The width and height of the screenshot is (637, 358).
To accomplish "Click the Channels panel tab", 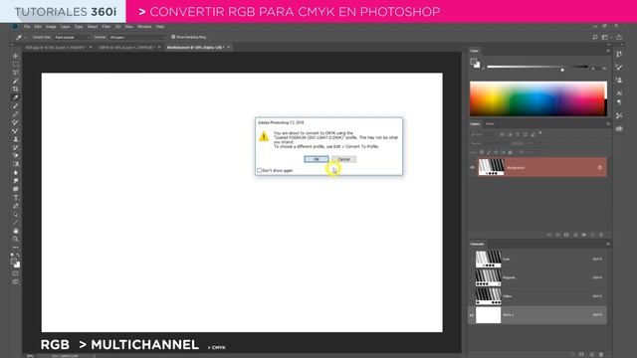I will coord(478,244).
